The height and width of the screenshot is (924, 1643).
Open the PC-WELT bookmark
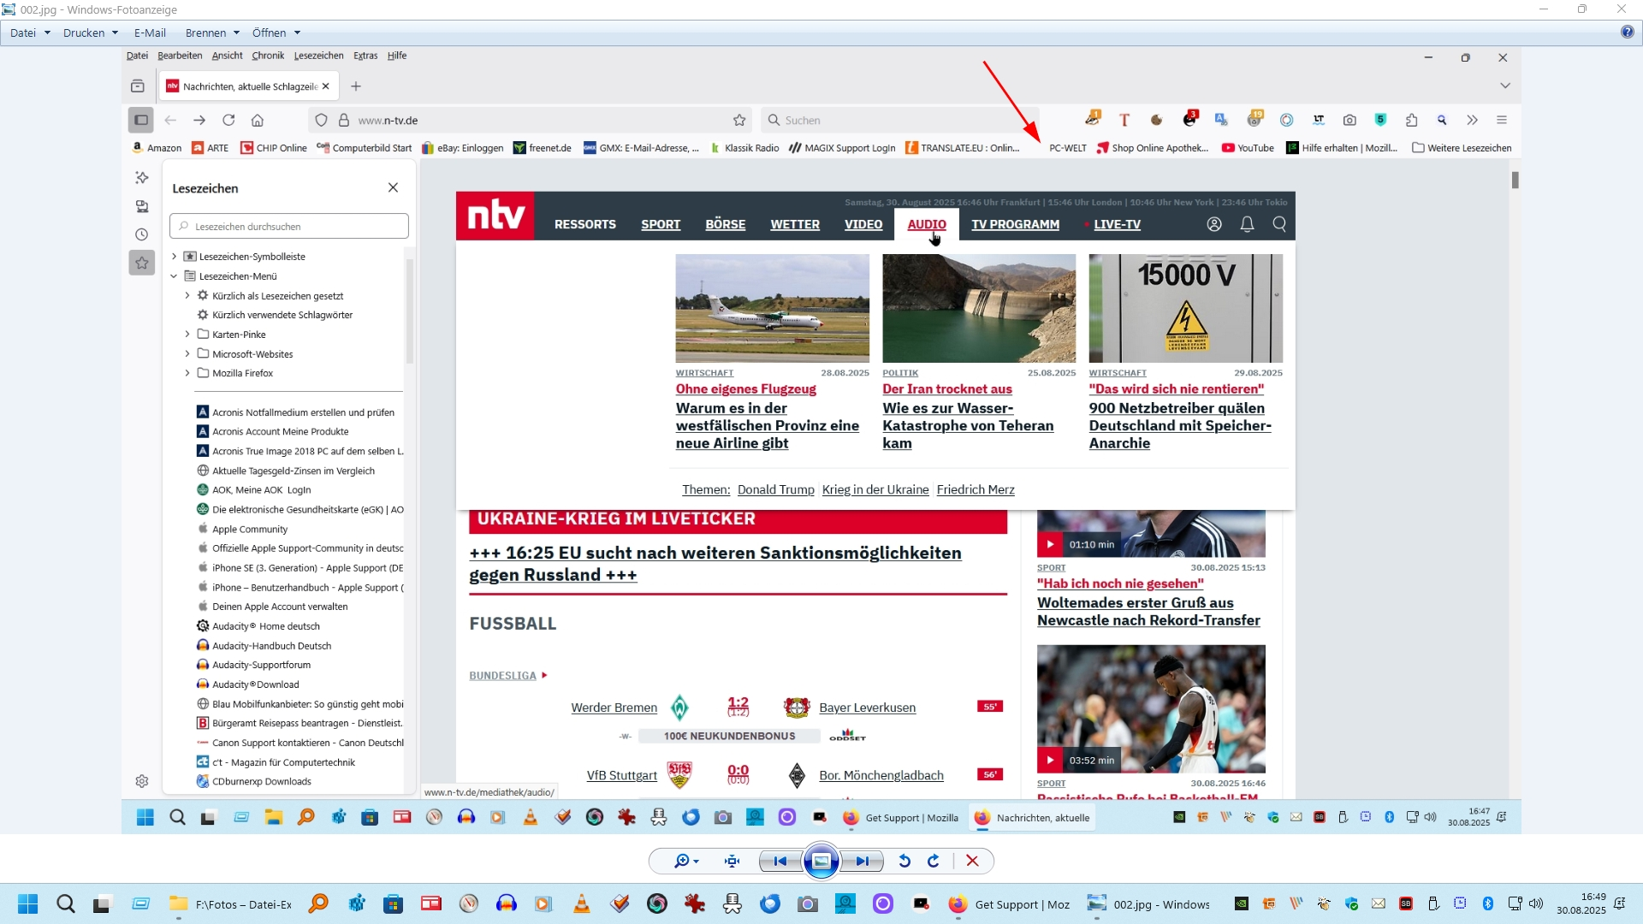point(1067,148)
